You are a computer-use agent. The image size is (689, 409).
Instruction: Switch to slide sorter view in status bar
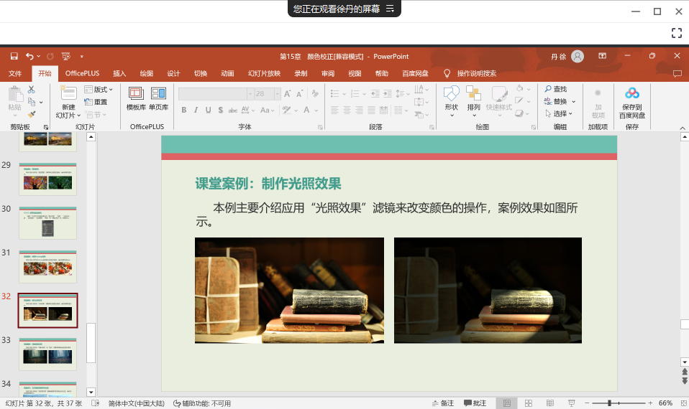point(528,403)
